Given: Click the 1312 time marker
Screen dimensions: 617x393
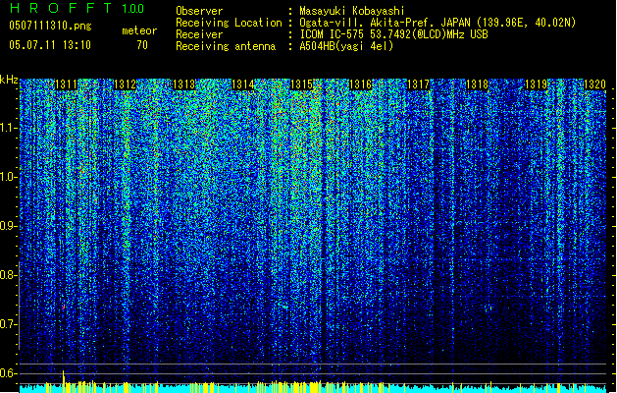Looking at the screenshot, I should click(x=125, y=84).
